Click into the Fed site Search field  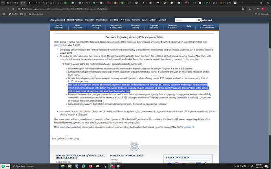coord(186,20)
